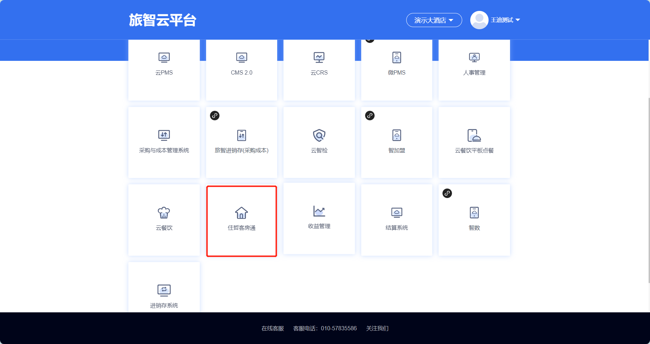Open the 收益管理 chart icon
This screenshot has width=650, height=344.
pos(319,211)
